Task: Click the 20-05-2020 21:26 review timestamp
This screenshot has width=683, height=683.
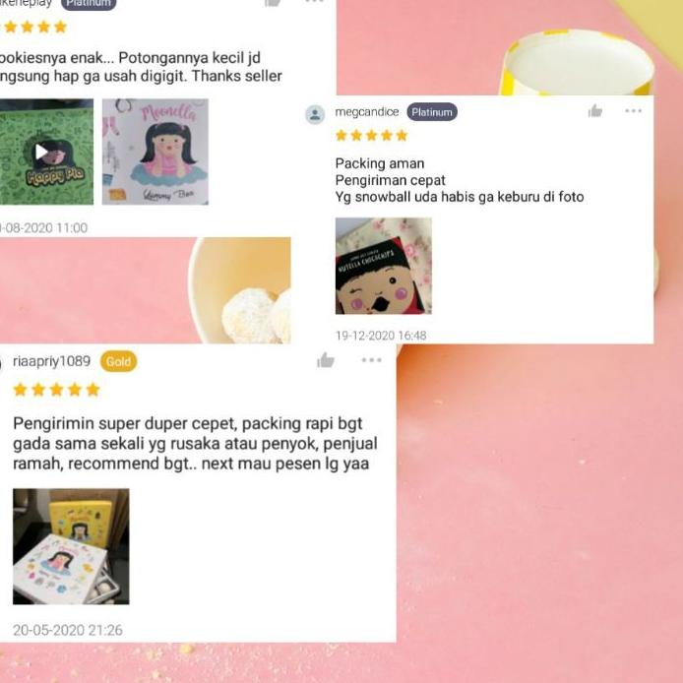Action: click(x=68, y=630)
